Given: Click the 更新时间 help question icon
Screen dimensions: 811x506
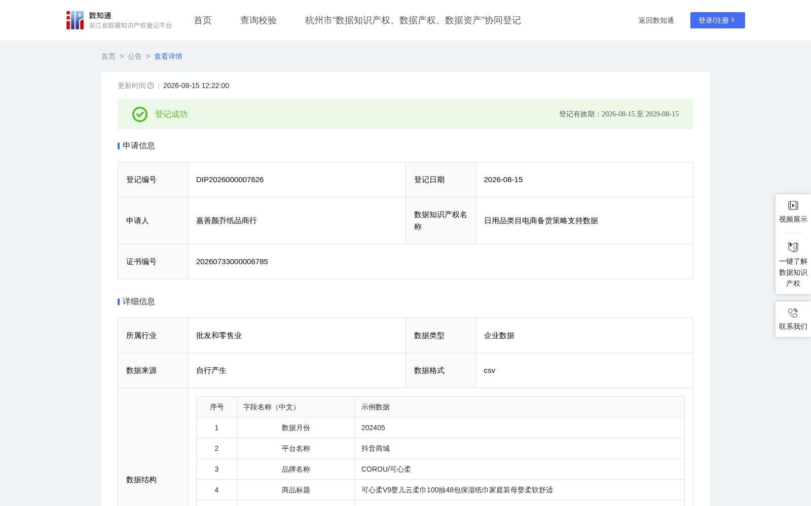Looking at the screenshot, I should point(151,86).
